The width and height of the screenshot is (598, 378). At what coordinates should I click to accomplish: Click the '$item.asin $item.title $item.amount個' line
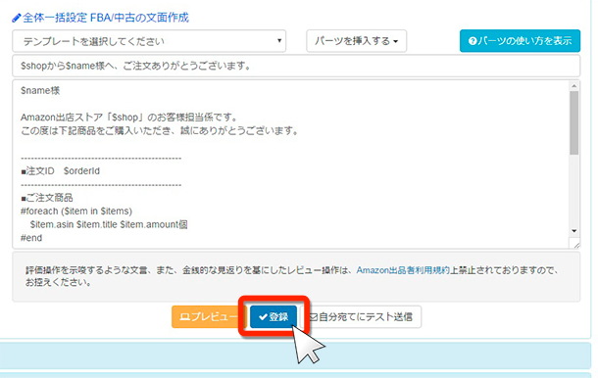109,224
